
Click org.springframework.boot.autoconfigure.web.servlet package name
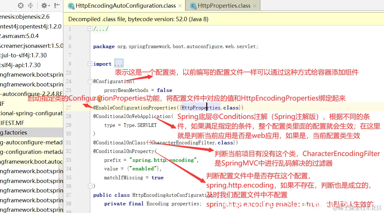(187, 47)
